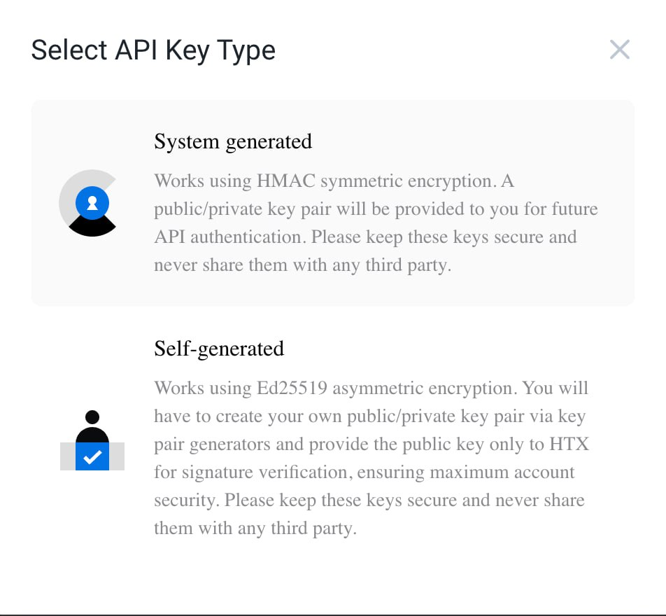
Task: Close the Select API Key Type dialog
Action: [x=619, y=50]
